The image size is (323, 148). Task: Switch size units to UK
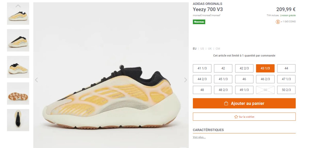pos(210,49)
